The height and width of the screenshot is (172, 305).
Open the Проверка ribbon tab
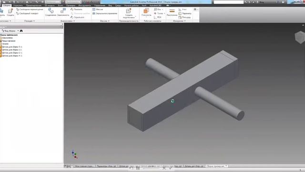[x=71, y=5]
